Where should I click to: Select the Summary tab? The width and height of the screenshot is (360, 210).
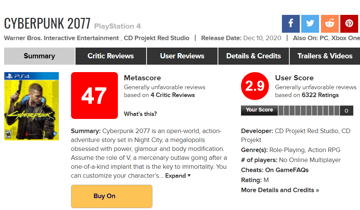click(x=39, y=56)
